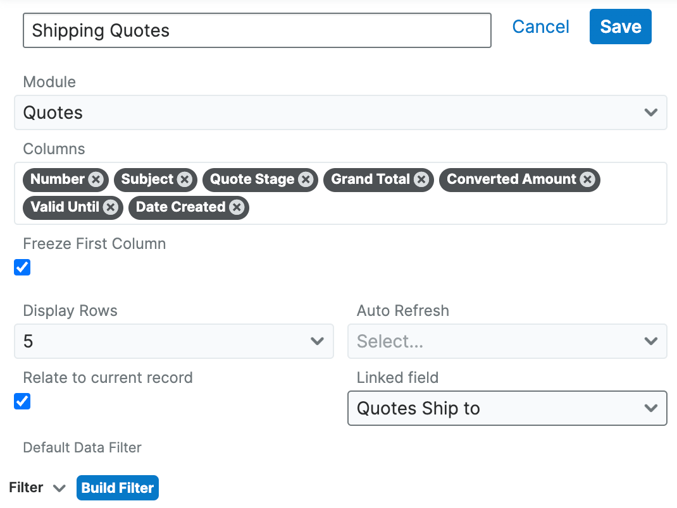Image resolution: width=677 pixels, height=508 pixels.
Task: Remove the Grand Total column chip
Action: [x=421, y=179]
